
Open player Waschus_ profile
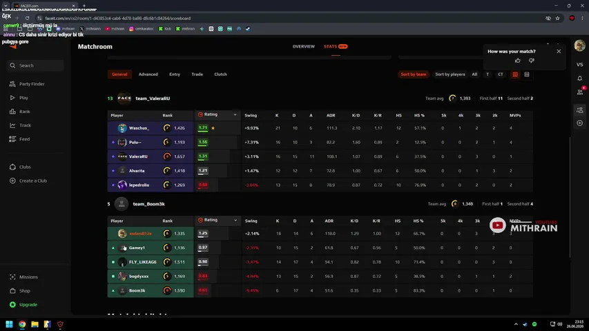coord(139,128)
